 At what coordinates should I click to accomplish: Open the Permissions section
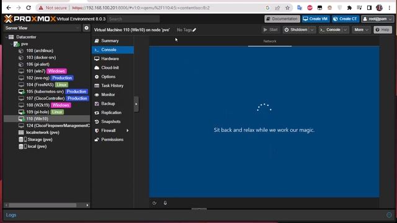tap(113, 139)
